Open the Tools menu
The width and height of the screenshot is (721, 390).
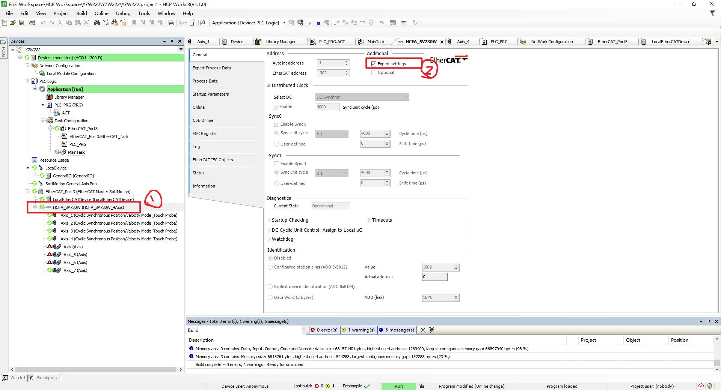144,13
